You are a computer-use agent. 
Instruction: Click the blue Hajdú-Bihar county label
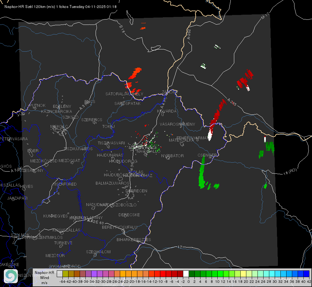coord(80,201)
